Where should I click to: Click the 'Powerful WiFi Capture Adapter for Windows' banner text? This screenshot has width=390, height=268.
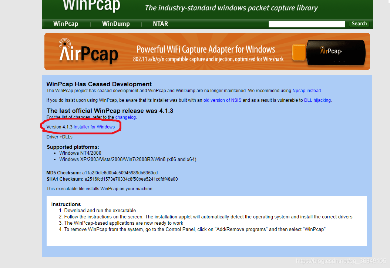pyautogui.click(x=206, y=50)
